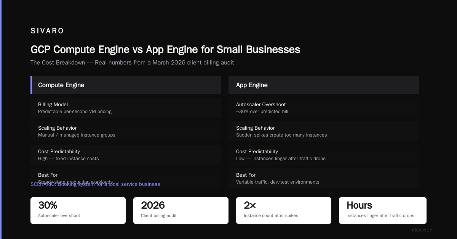The height and width of the screenshot is (239, 457).
Task: Click 'Autoscaler overshoot' label in stat card
Action: coord(59,215)
